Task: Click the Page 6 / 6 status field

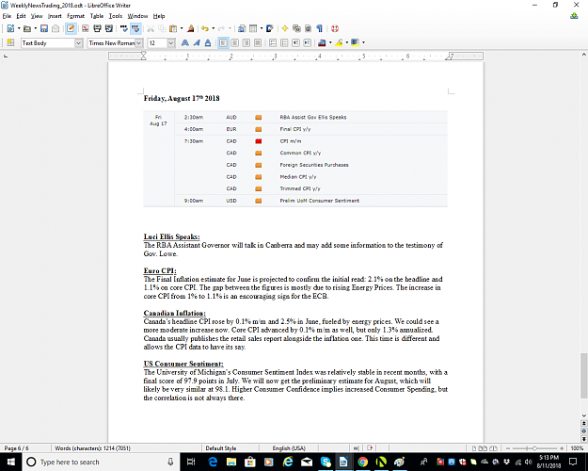Action: coord(17,448)
